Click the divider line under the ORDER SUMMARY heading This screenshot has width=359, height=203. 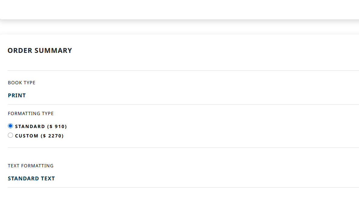point(181,70)
